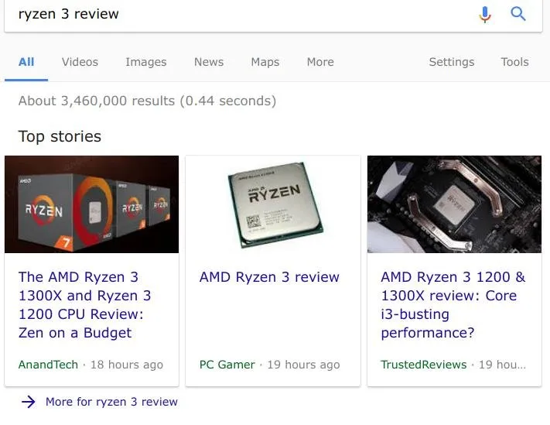
Task: Click the Top stories heading
Action: coord(60,136)
